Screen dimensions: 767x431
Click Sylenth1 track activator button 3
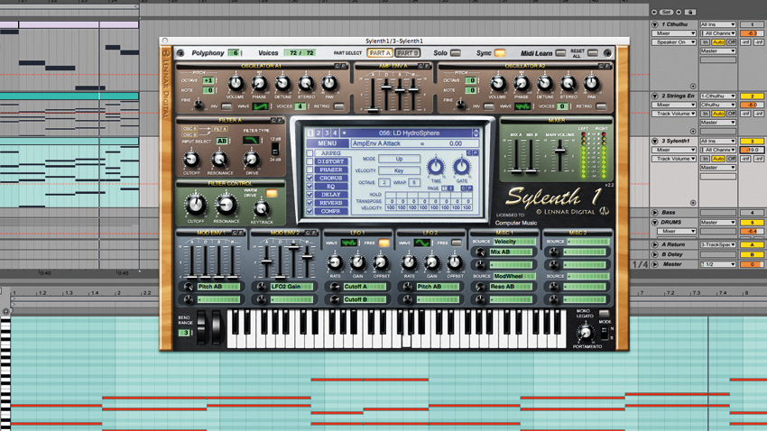pyautogui.click(x=752, y=142)
